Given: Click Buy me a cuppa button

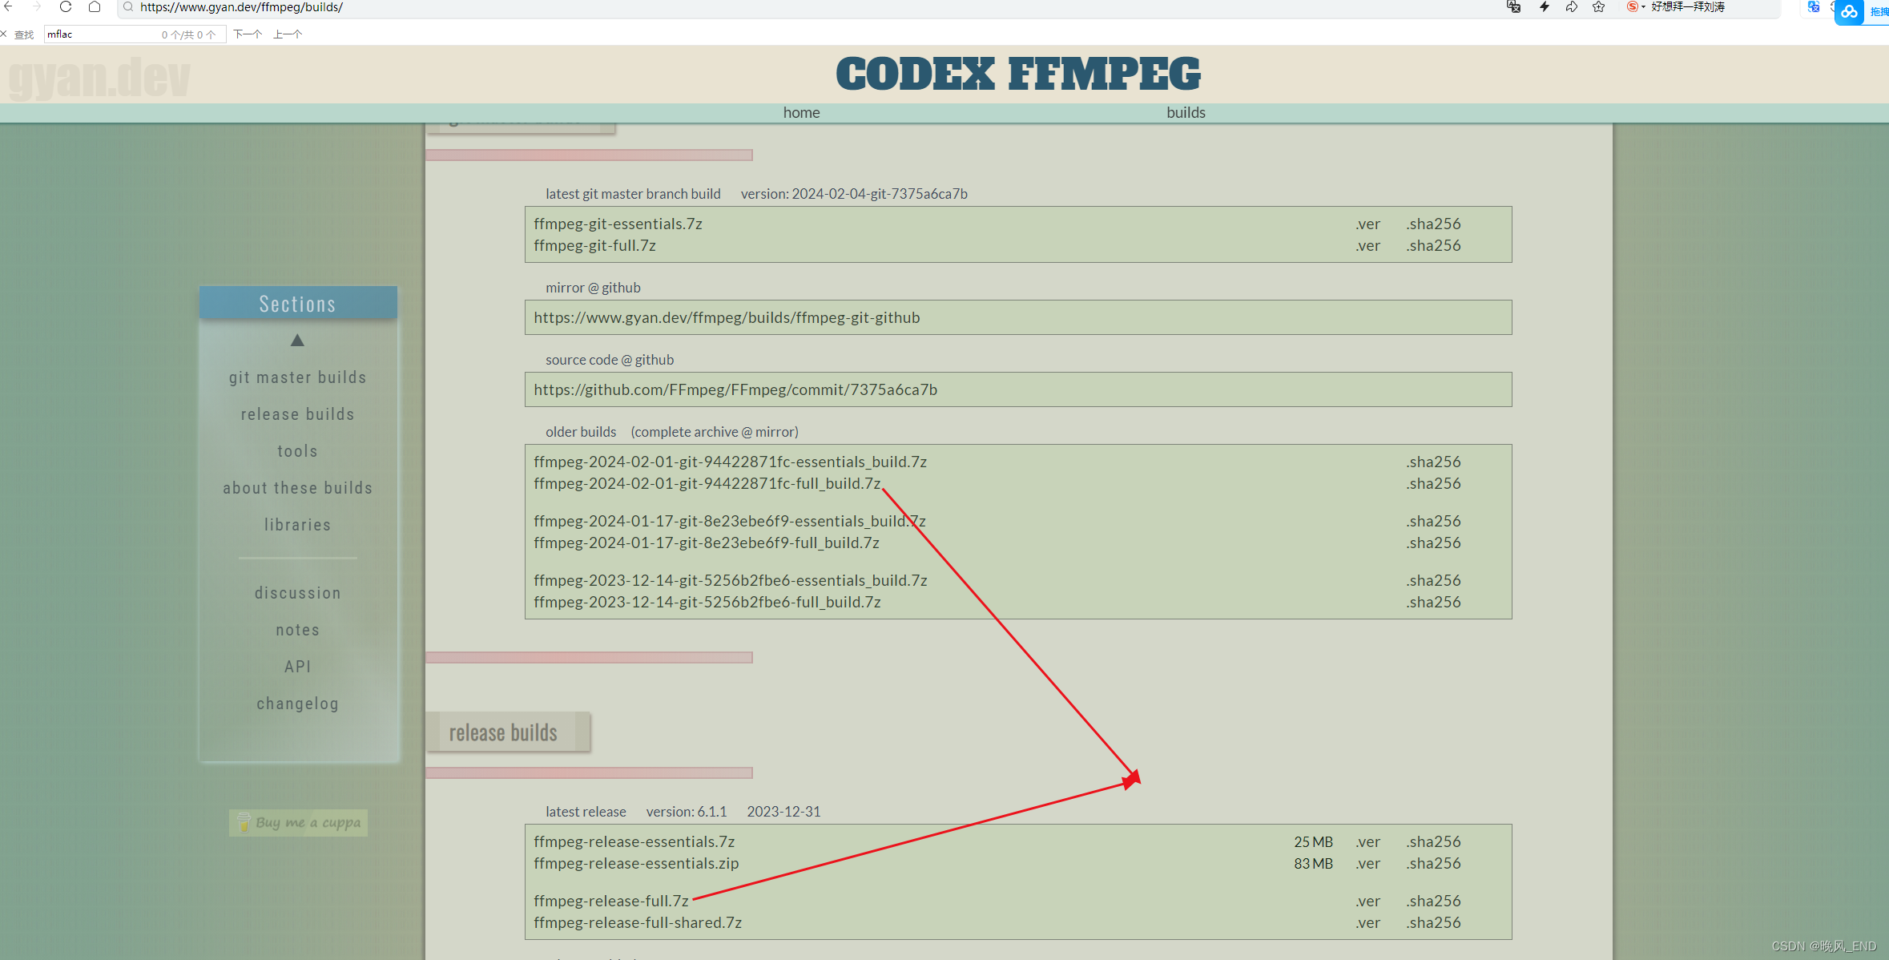Looking at the screenshot, I should tap(298, 822).
